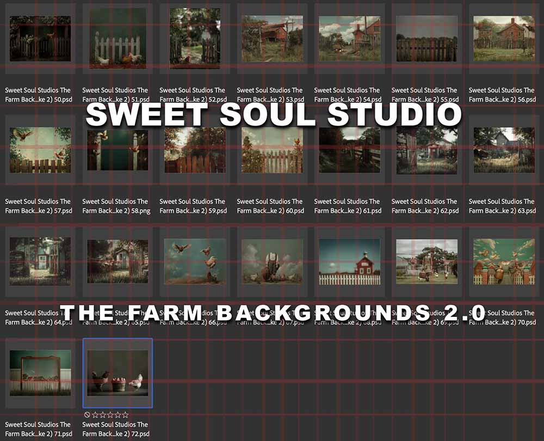The height and width of the screenshot is (441, 544).
Task: Choose the thumbnail above file name 65.psd
Action: [118, 261]
